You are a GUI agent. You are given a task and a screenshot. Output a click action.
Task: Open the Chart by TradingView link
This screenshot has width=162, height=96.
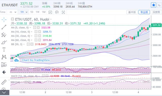pyautogui.click(x=36, y=60)
